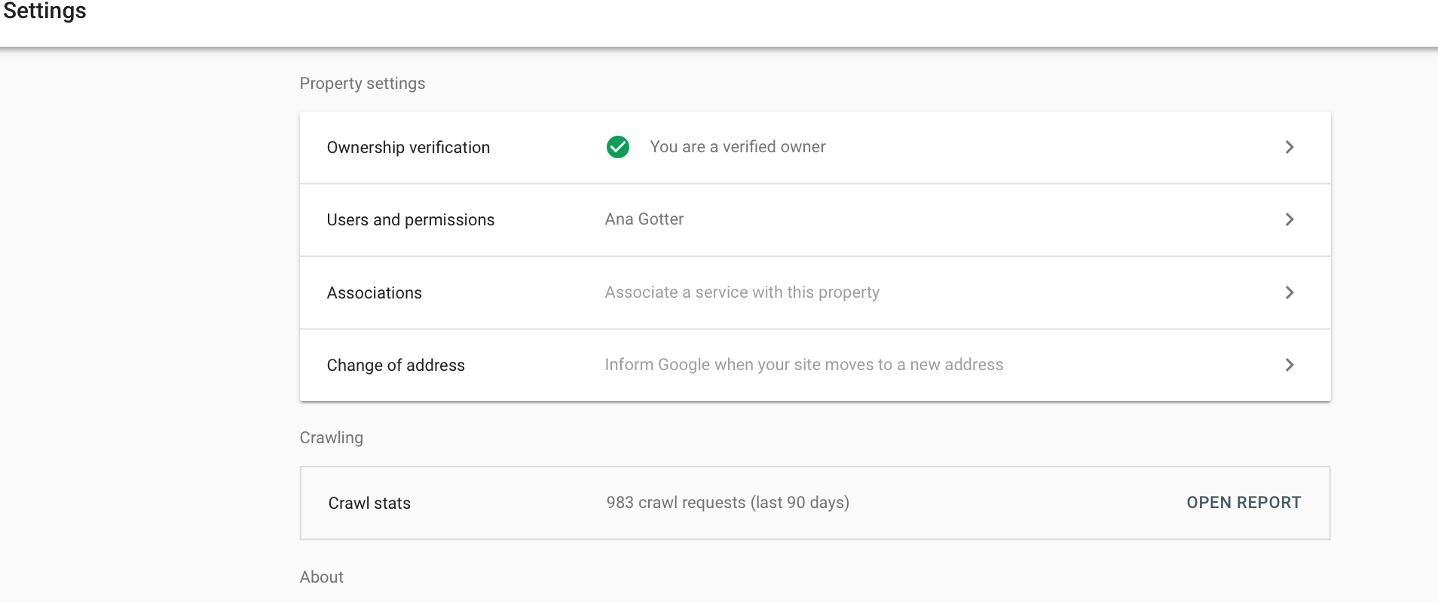Screen dimensions: 1438x603
Task: Click "Associate a service with this property"
Action: click(742, 292)
